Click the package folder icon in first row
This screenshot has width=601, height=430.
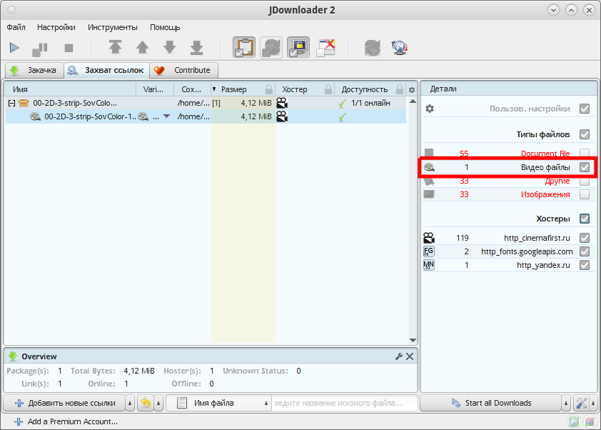(24, 103)
